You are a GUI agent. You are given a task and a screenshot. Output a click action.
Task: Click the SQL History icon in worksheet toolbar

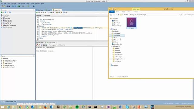point(64,12)
